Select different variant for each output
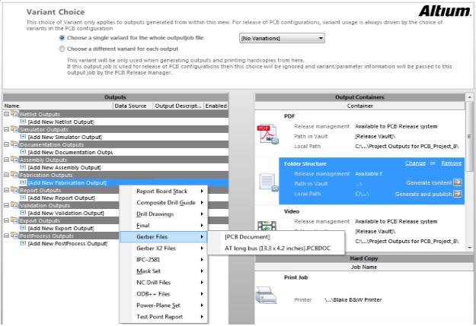Viewport: 476px width, 326px height. pyautogui.click(x=62, y=49)
